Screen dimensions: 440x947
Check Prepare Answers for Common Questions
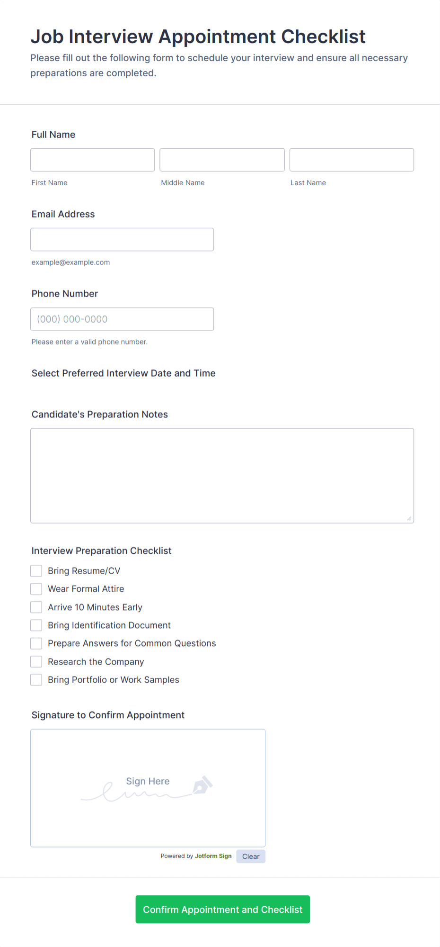[36, 643]
